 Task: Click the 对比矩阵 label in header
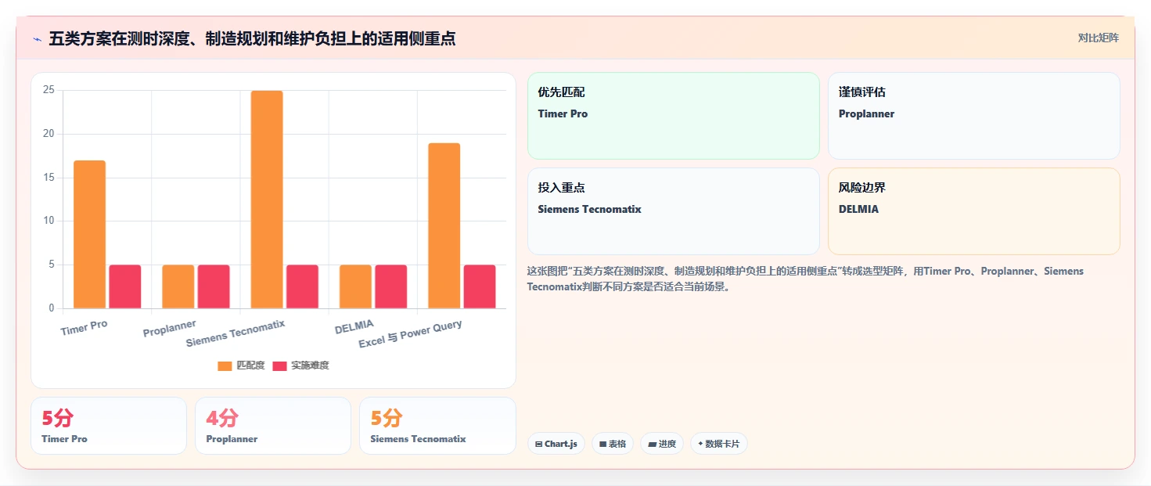click(1098, 38)
